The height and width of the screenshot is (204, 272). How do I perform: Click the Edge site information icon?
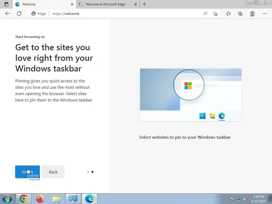tap(39, 14)
